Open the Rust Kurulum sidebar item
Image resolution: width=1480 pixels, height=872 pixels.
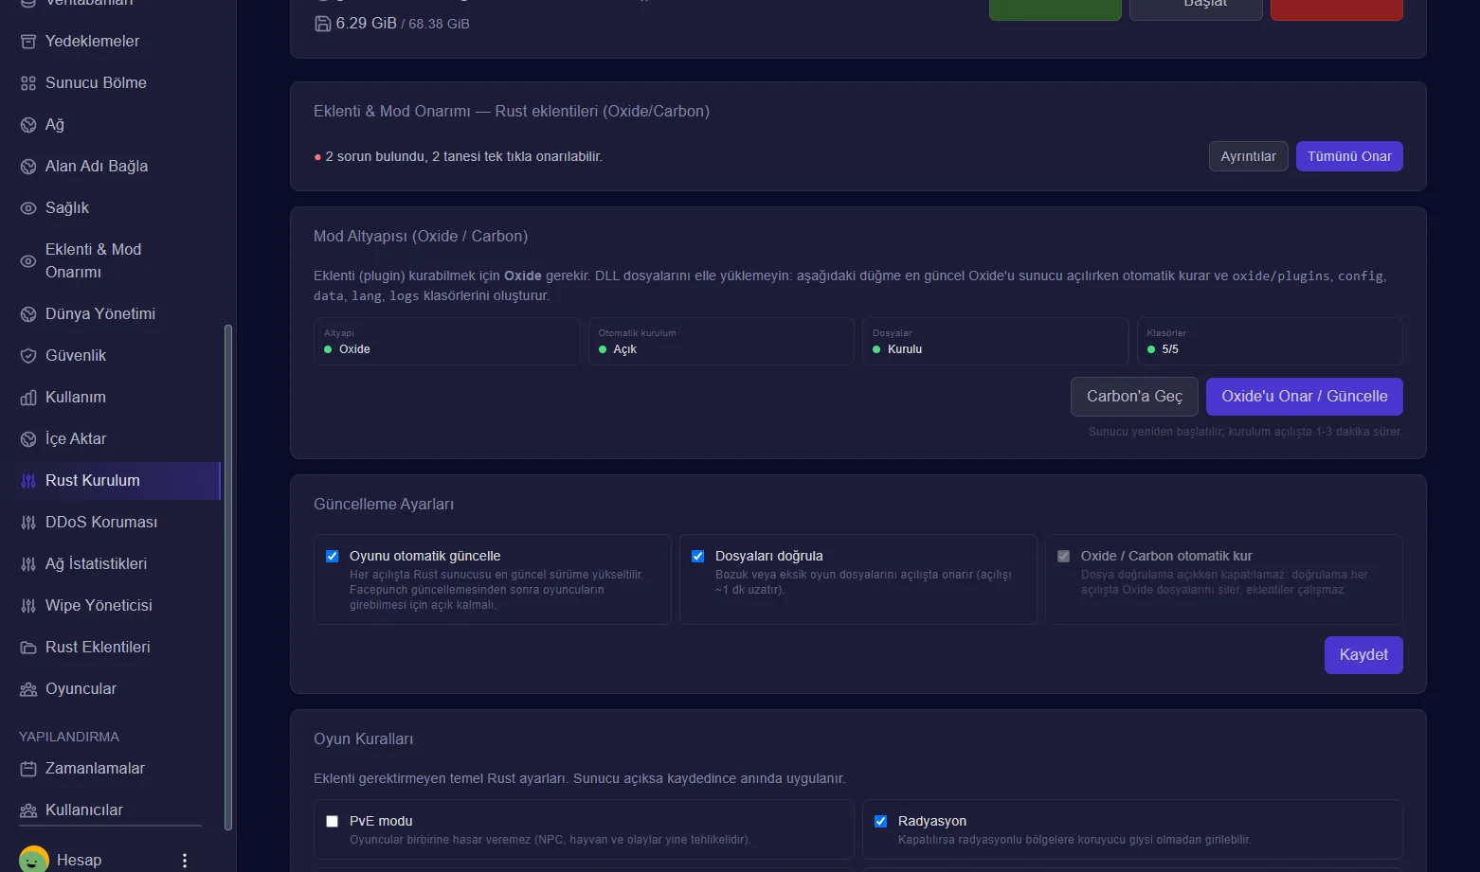[110, 481]
